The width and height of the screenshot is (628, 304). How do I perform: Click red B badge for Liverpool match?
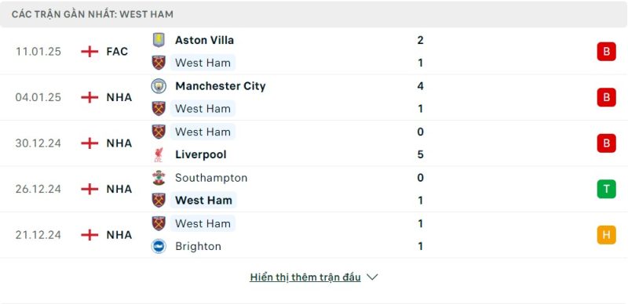[x=606, y=143]
